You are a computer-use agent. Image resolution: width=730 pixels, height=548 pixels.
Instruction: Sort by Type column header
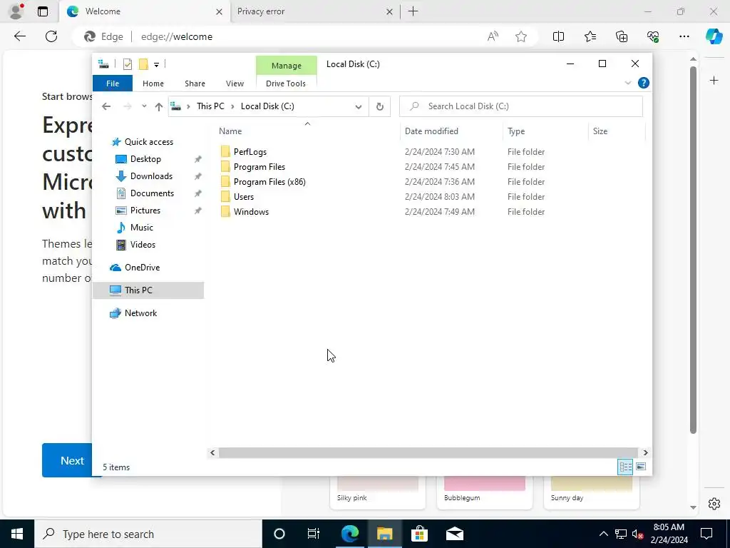coord(545,131)
